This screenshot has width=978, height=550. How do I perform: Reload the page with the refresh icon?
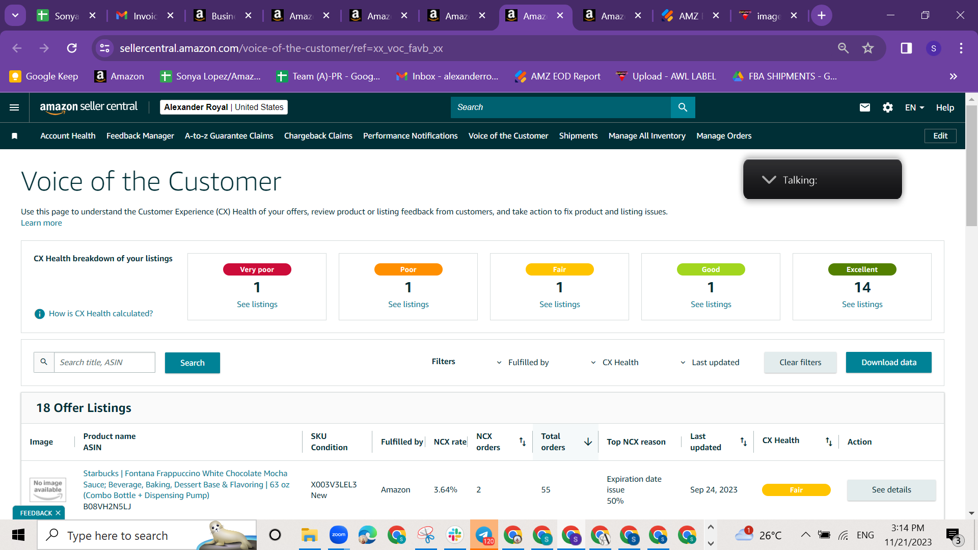(72, 48)
